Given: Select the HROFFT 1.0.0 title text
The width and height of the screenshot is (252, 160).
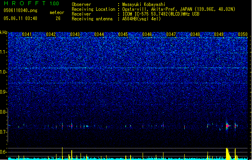Looking at the screenshot, I should pyautogui.click(x=31, y=3).
